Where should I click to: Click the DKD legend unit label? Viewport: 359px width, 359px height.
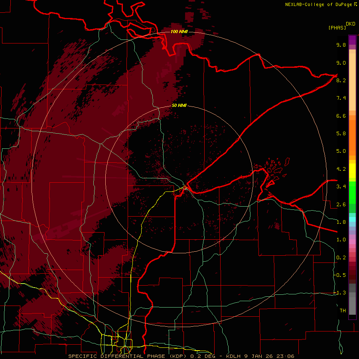click(351, 24)
